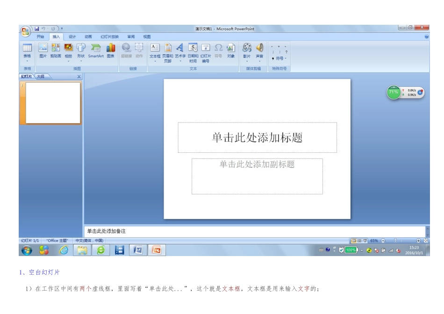
Task: Close the slides/outline pane
Action: point(79,77)
